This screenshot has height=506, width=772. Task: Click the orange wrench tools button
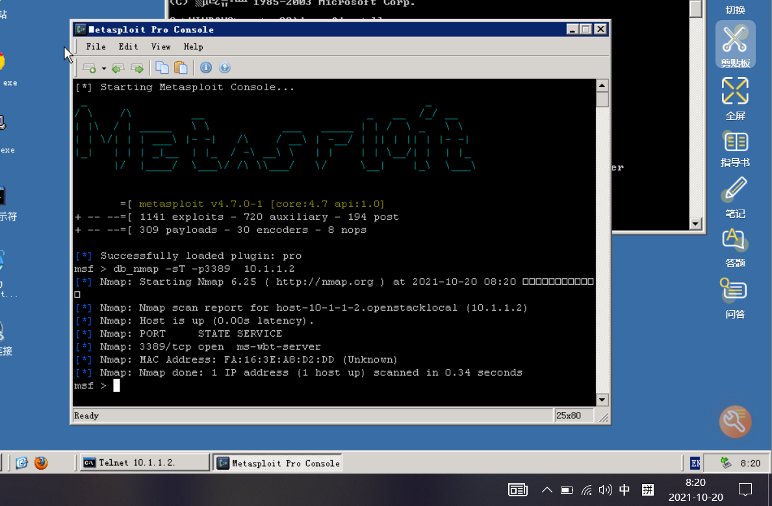click(x=735, y=422)
